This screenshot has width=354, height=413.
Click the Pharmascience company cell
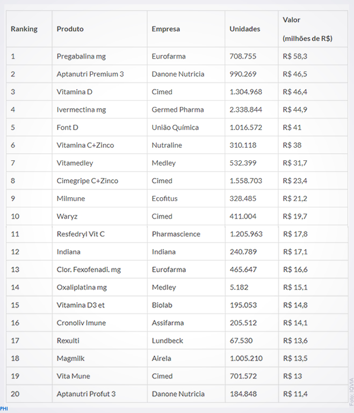(x=176, y=234)
